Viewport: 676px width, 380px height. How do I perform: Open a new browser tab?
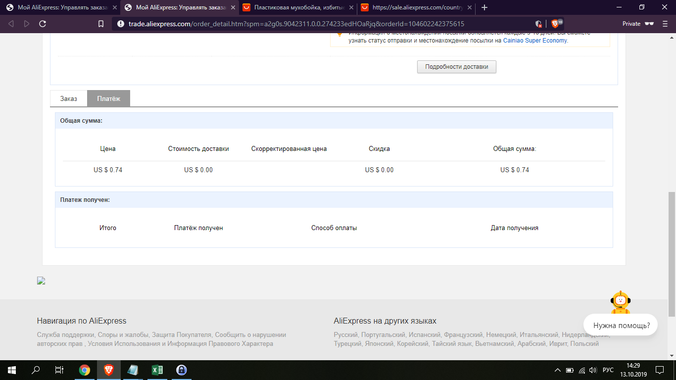click(484, 7)
